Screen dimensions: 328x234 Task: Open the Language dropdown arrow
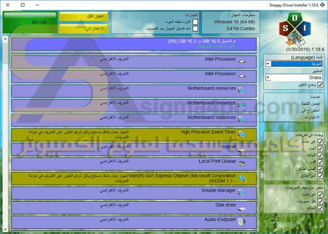point(268,64)
